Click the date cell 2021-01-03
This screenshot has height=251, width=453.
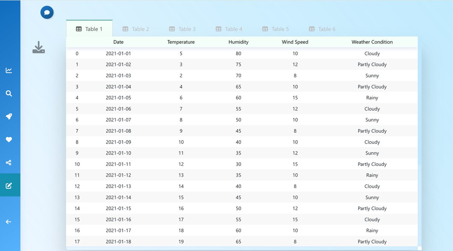point(119,76)
